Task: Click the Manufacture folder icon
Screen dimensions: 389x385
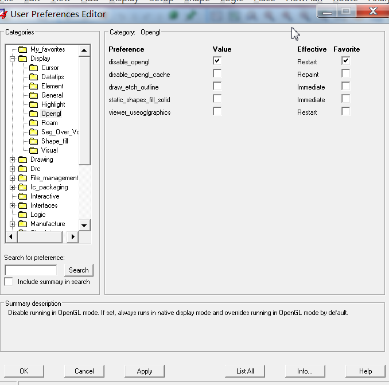Action: click(22, 224)
